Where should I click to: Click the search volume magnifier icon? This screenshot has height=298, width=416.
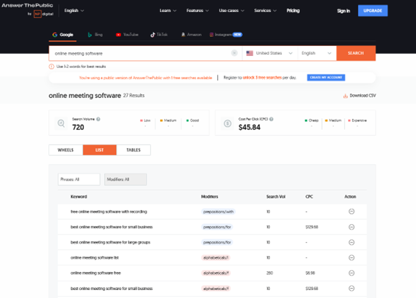[x=61, y=123]
